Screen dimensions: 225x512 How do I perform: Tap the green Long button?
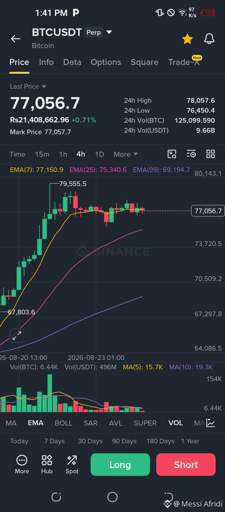coord(120,465)
